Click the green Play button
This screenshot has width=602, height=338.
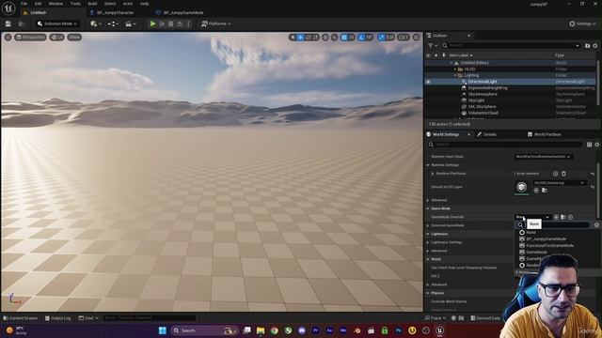point(152,23)
